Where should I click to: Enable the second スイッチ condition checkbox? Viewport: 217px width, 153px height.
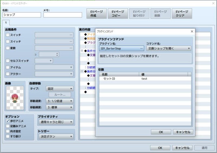(8, 41)
